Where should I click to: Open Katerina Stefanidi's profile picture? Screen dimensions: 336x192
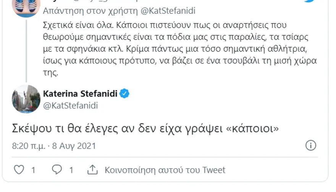26,99
